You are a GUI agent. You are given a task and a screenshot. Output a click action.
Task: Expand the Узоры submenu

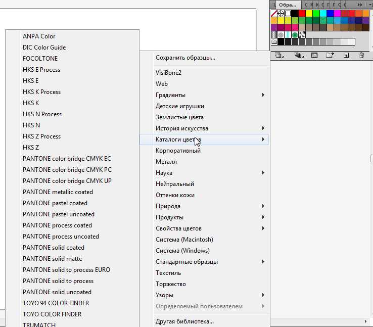[x=204, y=295]
